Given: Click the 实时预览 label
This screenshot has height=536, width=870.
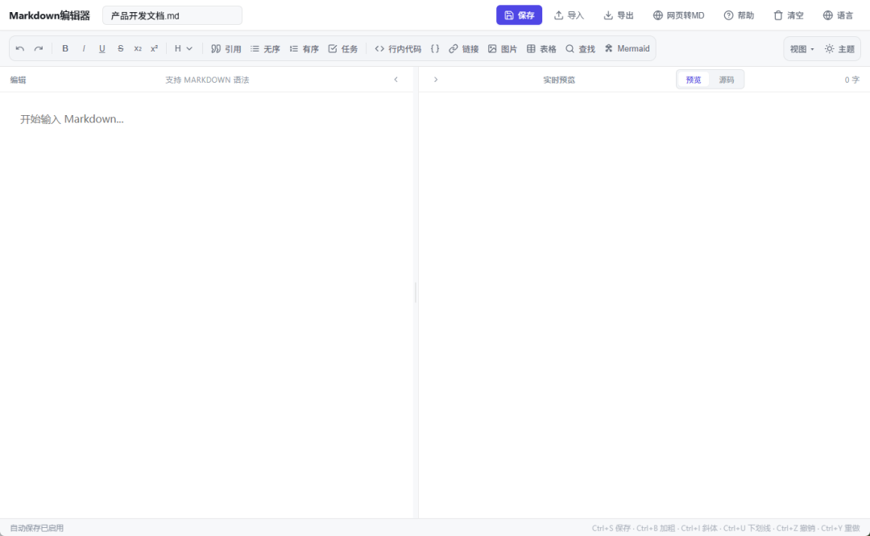Looking at the screenshot, I should (x=559, y=80).
